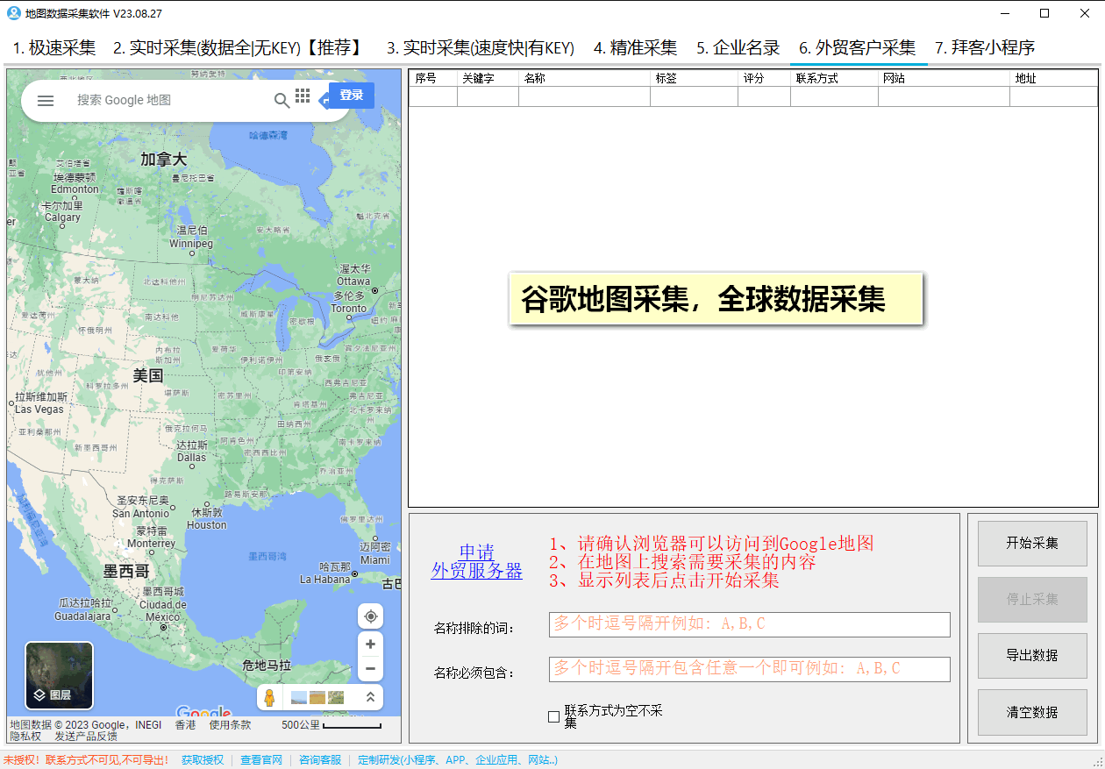1105x769 pixels.
Task: Click the my-location target icon on map
Action: (x=370, y=616)
